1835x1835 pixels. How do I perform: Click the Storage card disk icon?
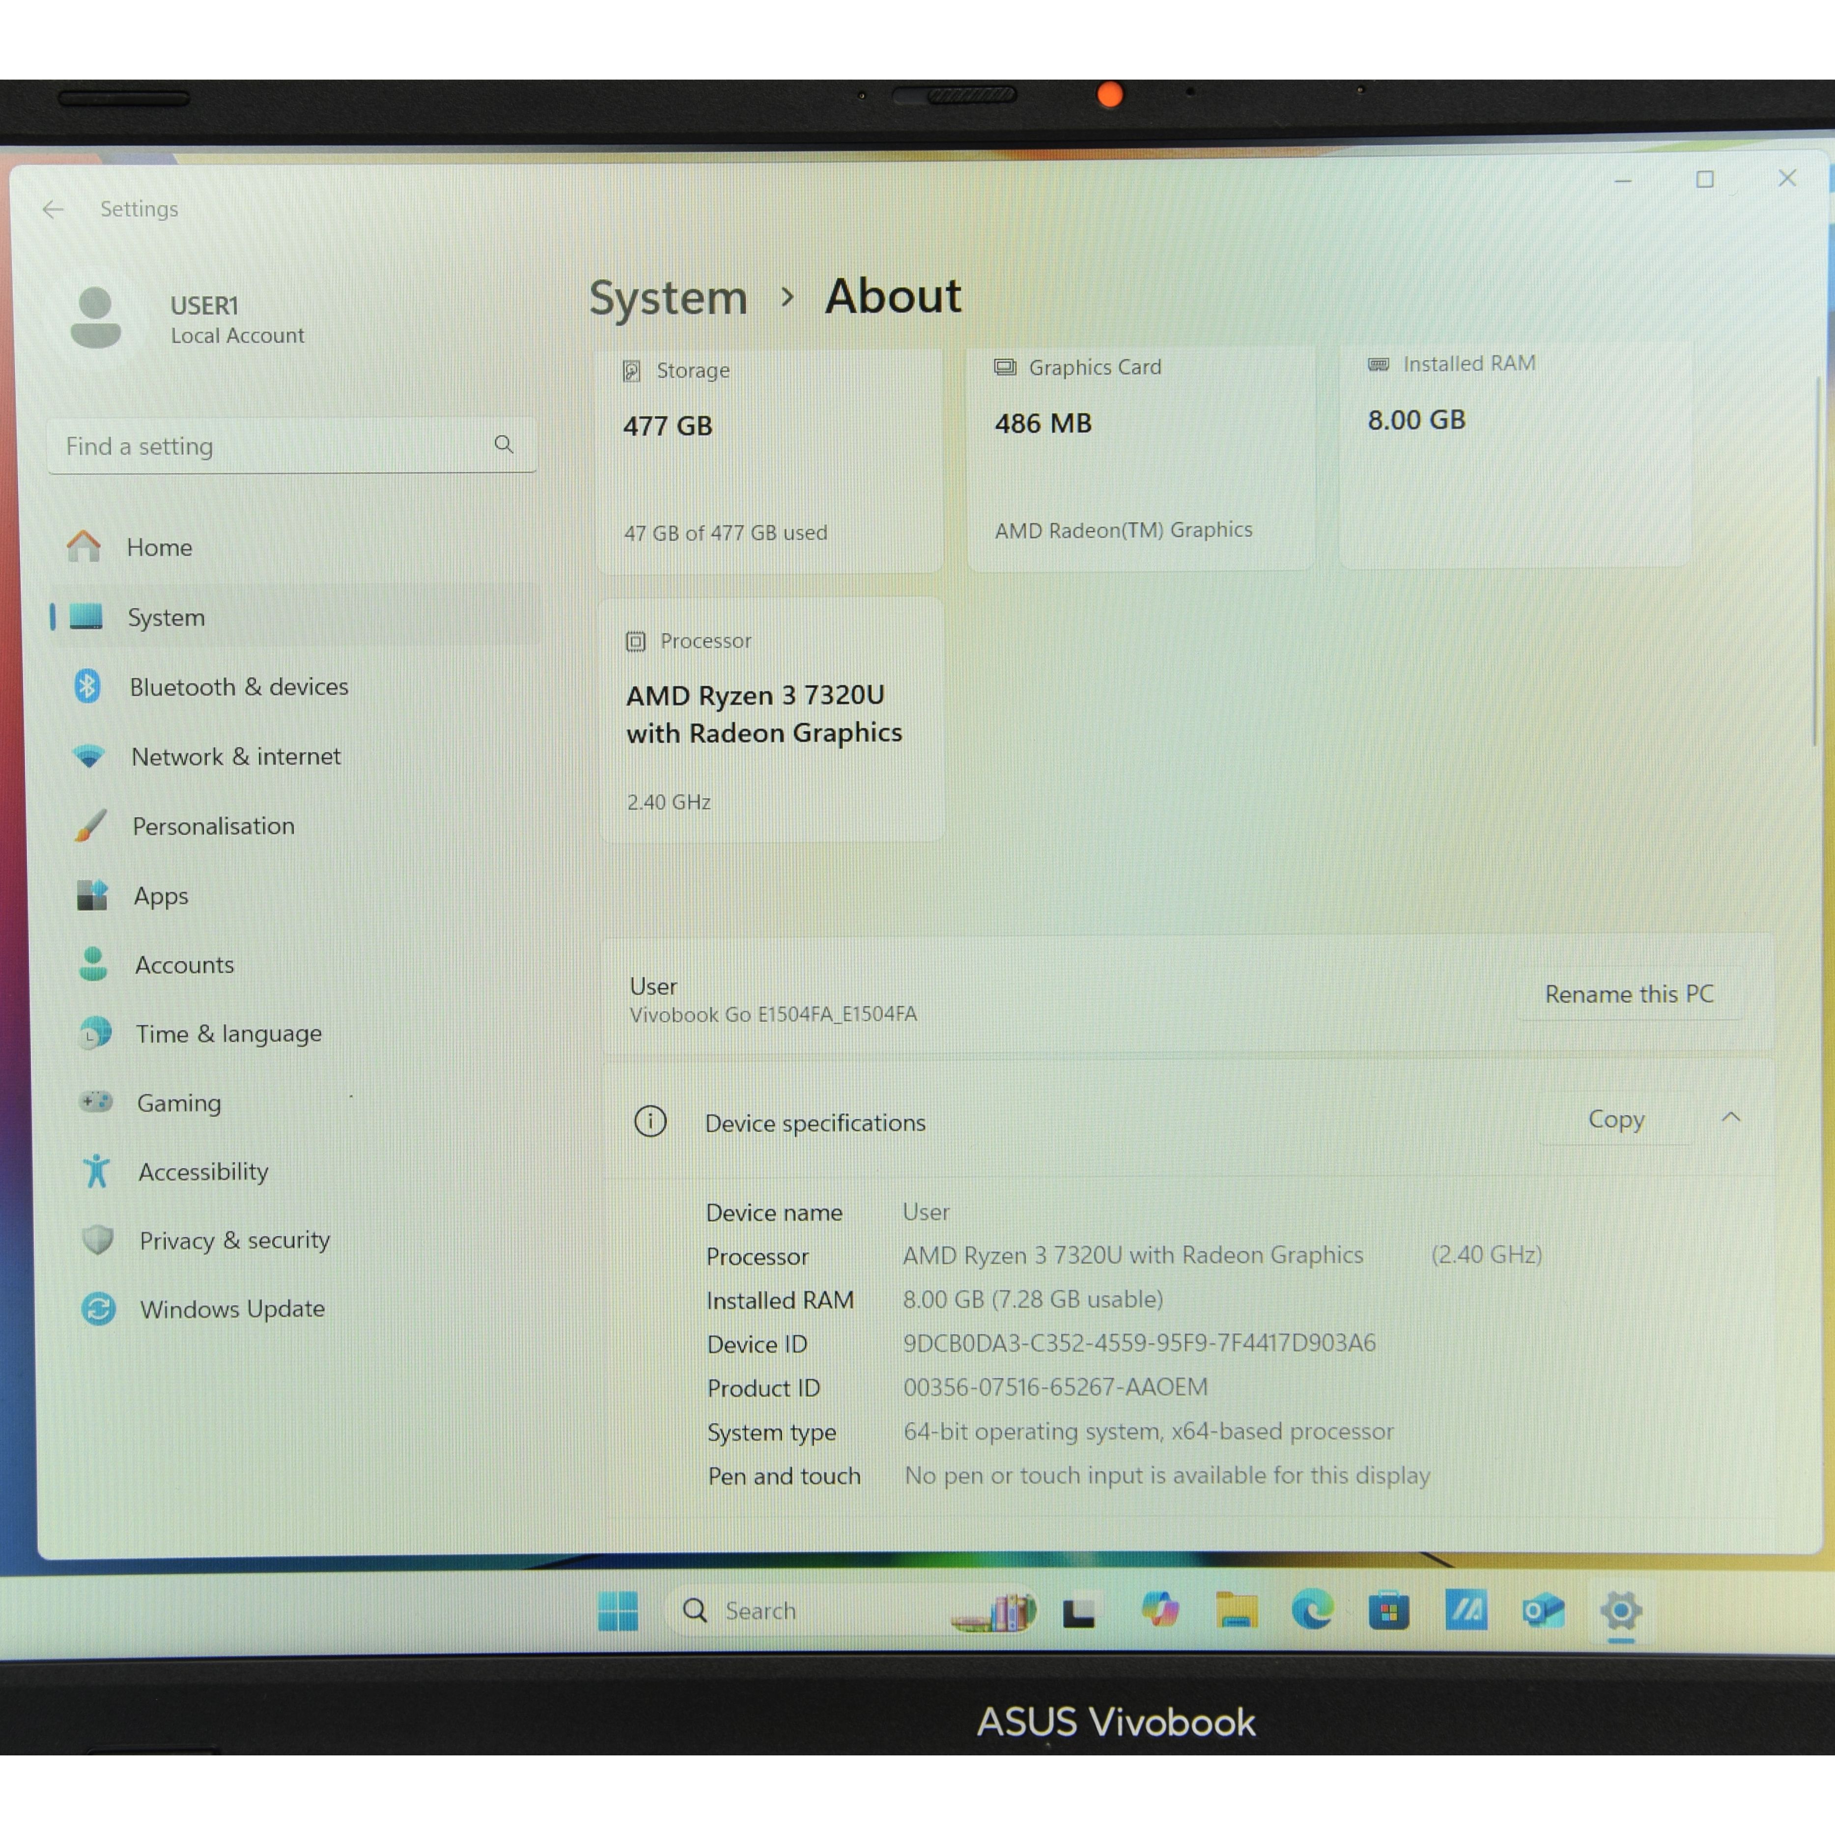[632, 370]
